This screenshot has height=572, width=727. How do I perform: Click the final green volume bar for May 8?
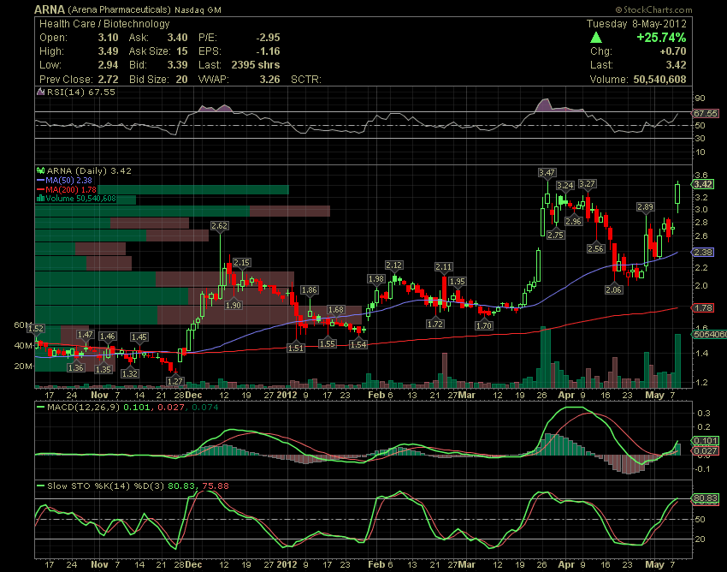coord(678,361)
